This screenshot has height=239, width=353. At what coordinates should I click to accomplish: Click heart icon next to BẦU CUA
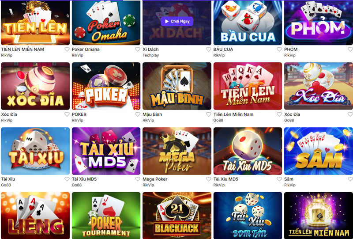[279, 49]
